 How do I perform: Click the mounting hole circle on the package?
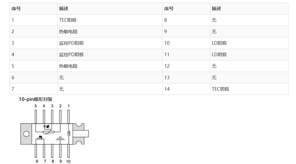(x=26, y=134)
